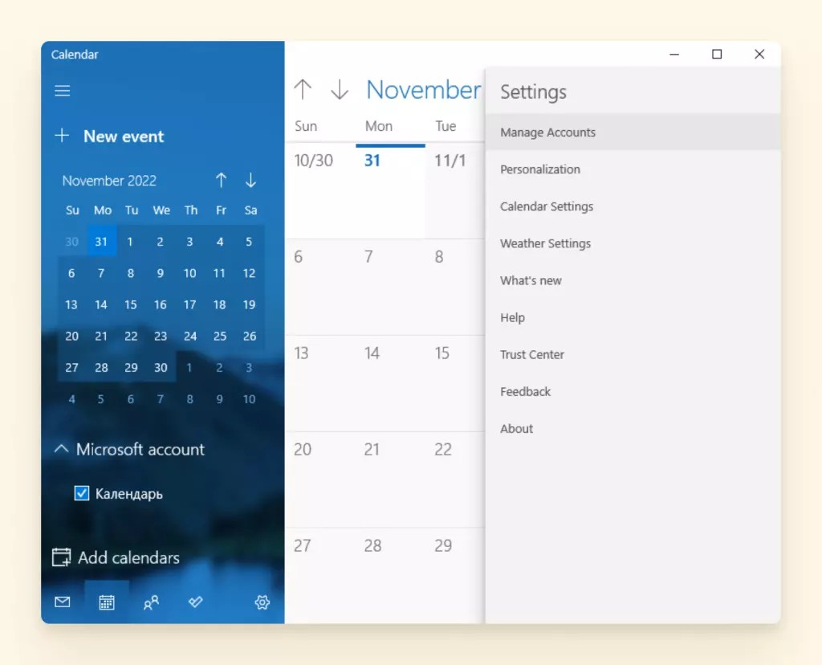The height and width of the screenshot is (665, 822).
Task: Click Add calendars
Action: tap(128, 557)
